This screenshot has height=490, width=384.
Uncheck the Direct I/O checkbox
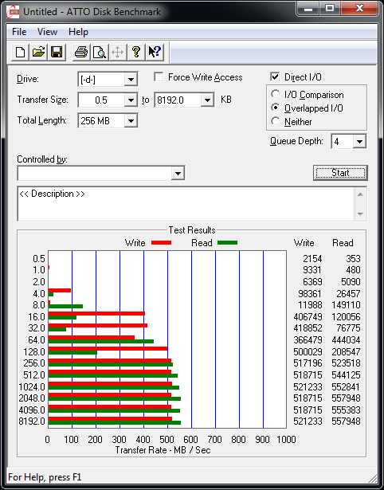point(275,76)
